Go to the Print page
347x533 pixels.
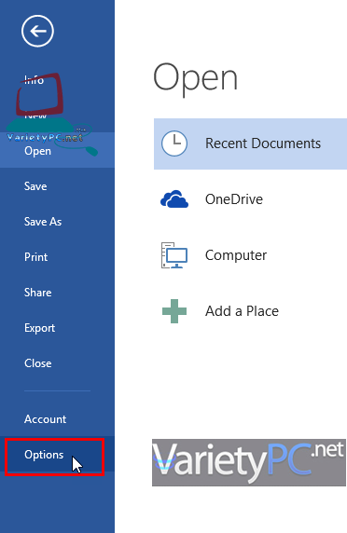pyautogui.click(x=35, y=257)
